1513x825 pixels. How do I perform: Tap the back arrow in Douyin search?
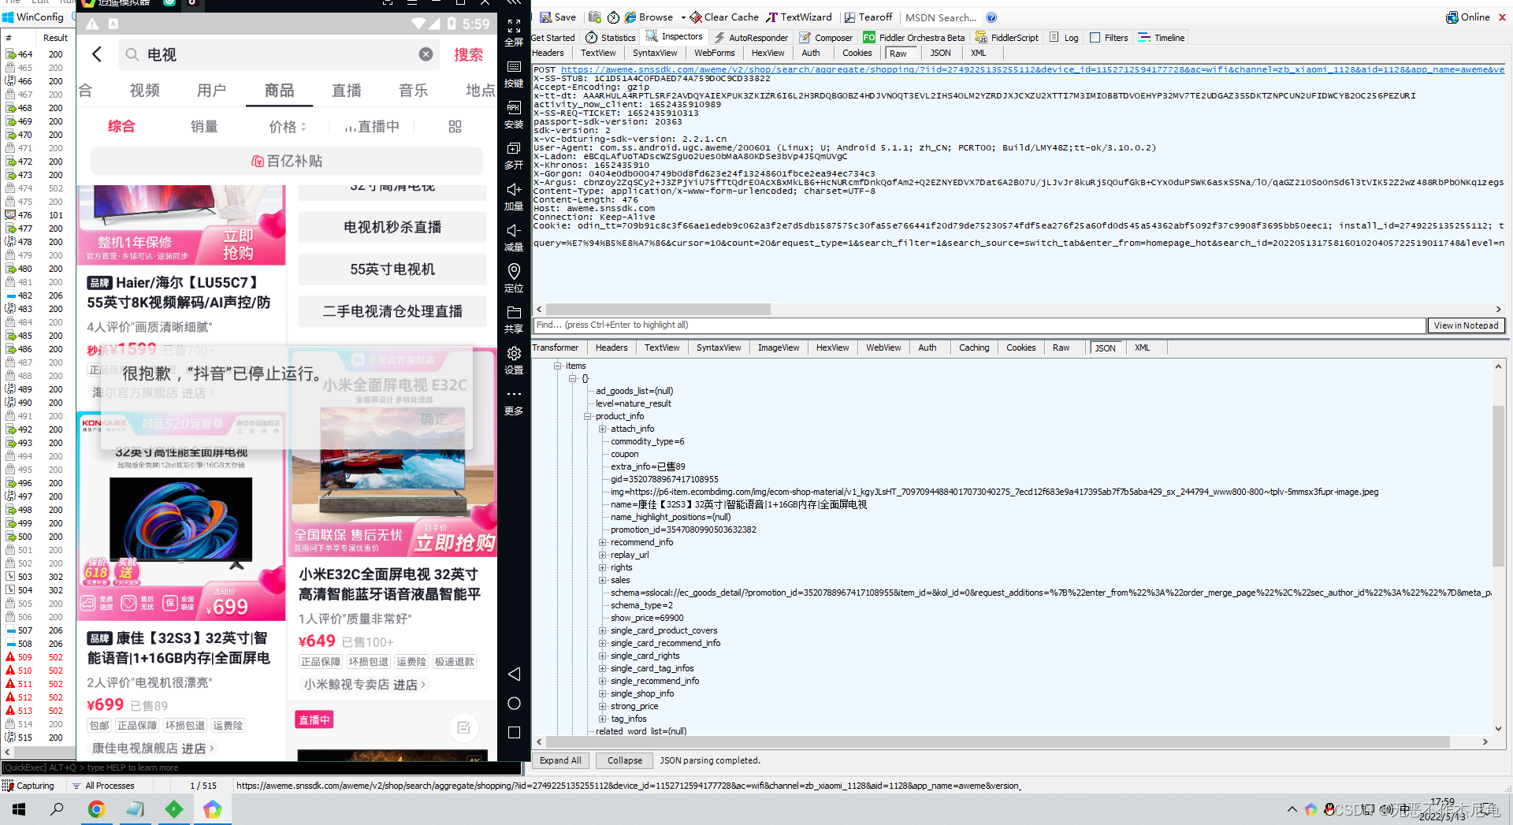click(97, 54)
